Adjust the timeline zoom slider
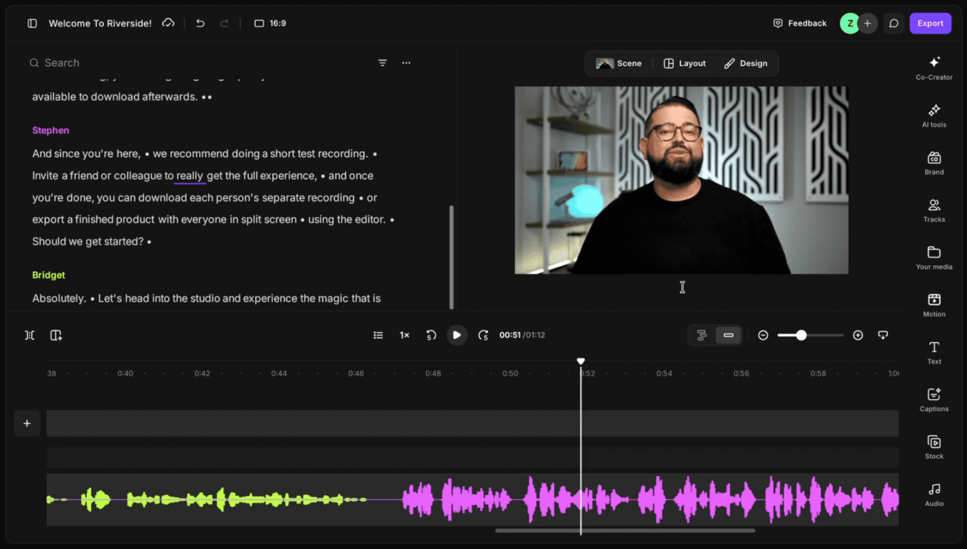 (x=801, y=335)
